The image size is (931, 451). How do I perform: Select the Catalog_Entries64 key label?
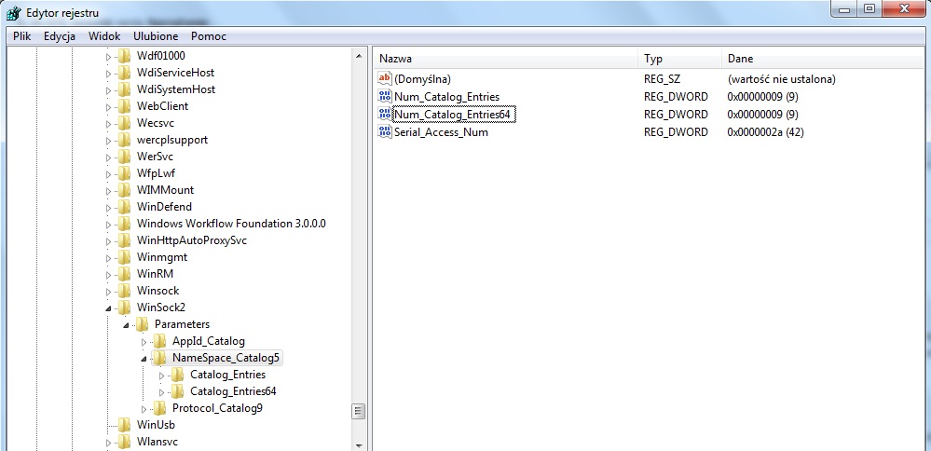pos(233,391)
